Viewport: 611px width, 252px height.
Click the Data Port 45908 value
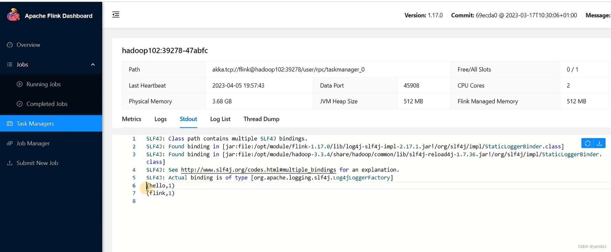pyautogui.click(x=411, y=85)
